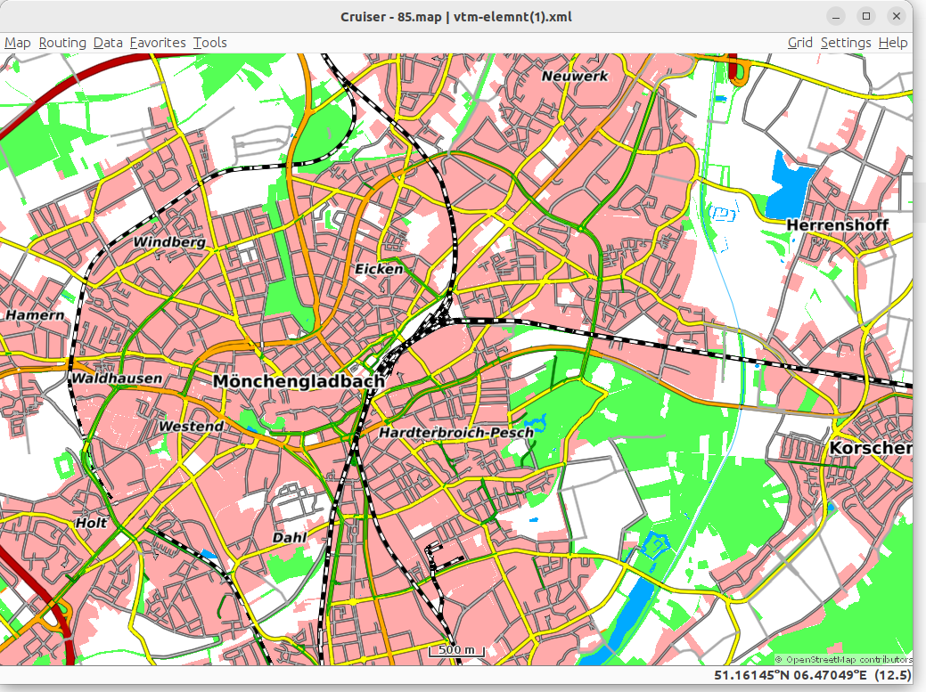
Task: Open the Map menu
Action: (18, 43)
